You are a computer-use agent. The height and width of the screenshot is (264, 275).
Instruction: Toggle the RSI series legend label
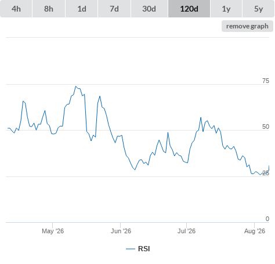coord(144,249)
